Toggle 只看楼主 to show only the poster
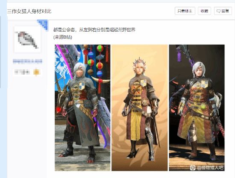235x178 pixels. tap(185, 11)
